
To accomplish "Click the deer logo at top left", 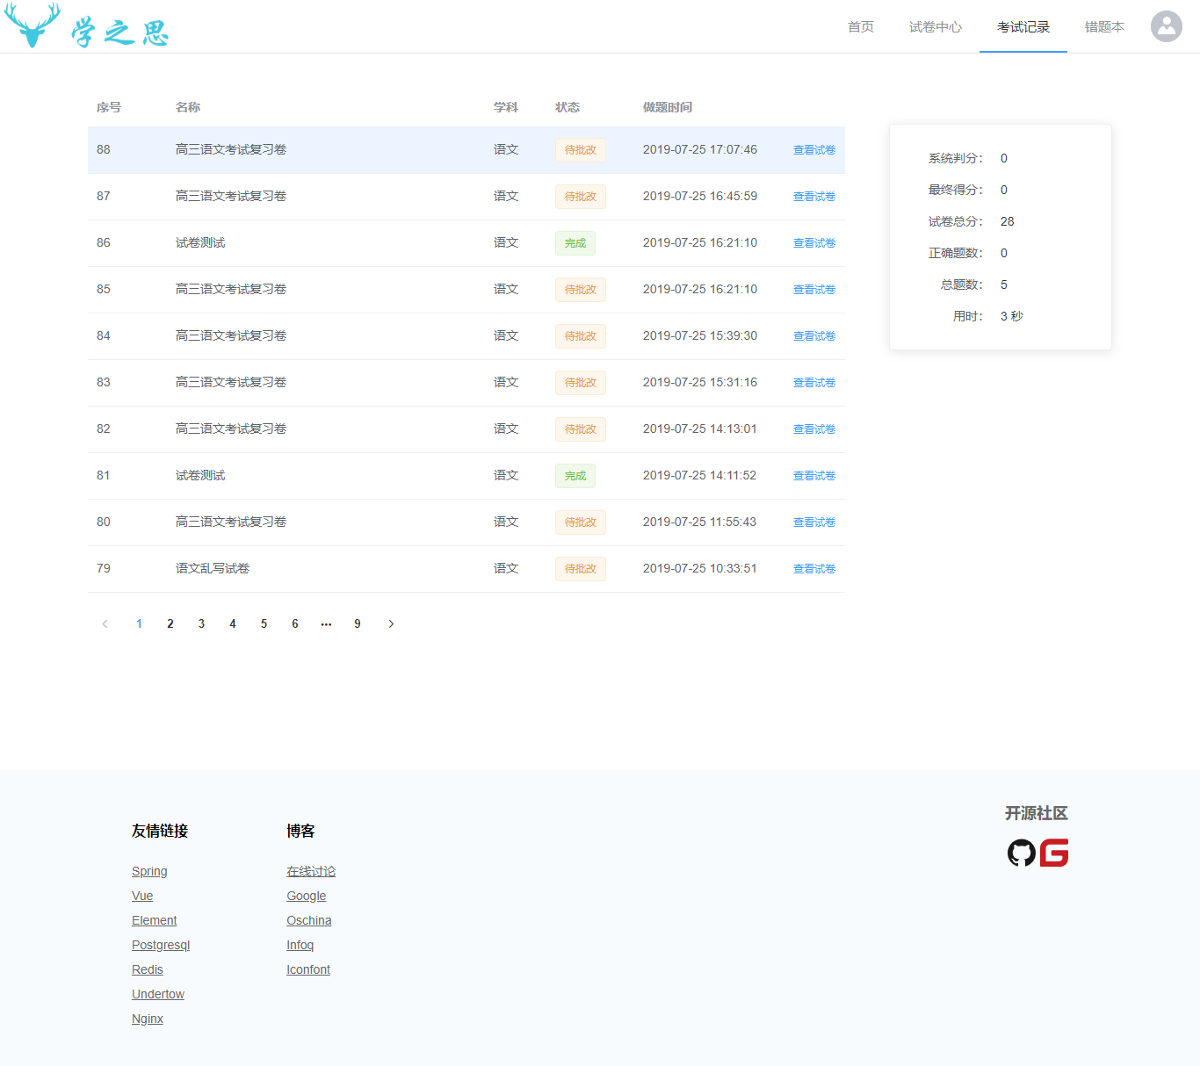I will [x=33, y=25].
